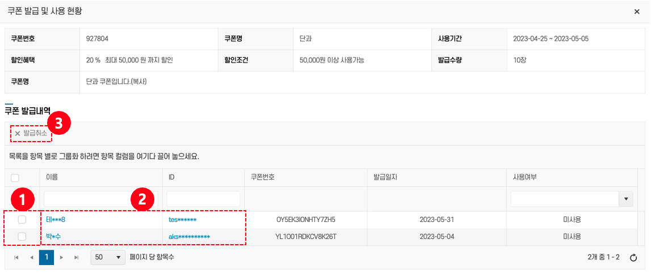Jump to the last page of results
Viewport: 651px width, 273px height.
pos(76,258)
